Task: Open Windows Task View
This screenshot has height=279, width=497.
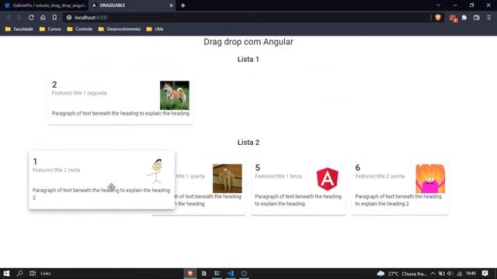Action: click(33, 274)
